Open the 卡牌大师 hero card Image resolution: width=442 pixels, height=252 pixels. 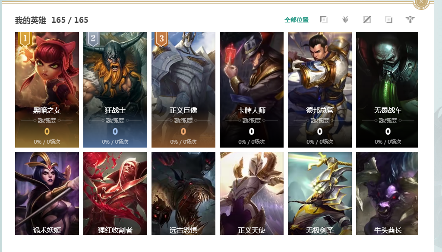tap(252, 90)
